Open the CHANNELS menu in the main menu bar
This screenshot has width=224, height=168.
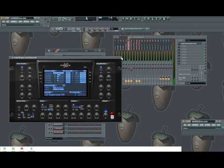[x=14, y=21]
